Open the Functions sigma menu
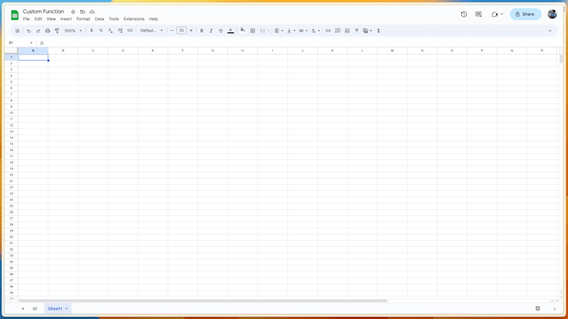Screen dimensions: 568x319 click(x=378, y=31)
